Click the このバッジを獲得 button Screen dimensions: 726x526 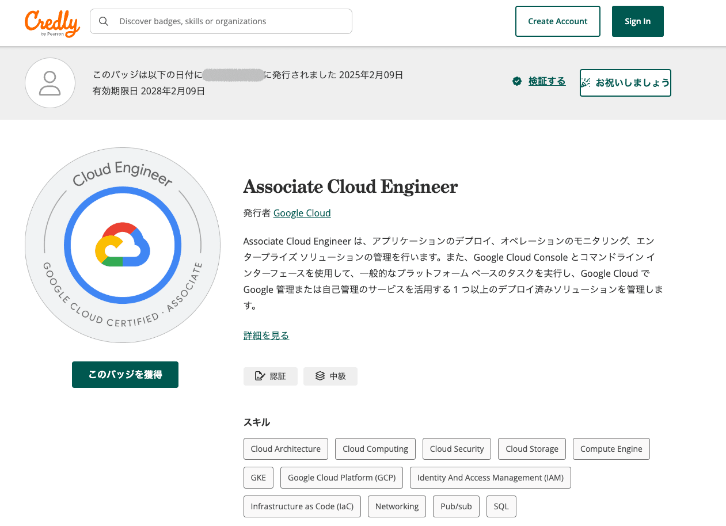tap(125, 375)
